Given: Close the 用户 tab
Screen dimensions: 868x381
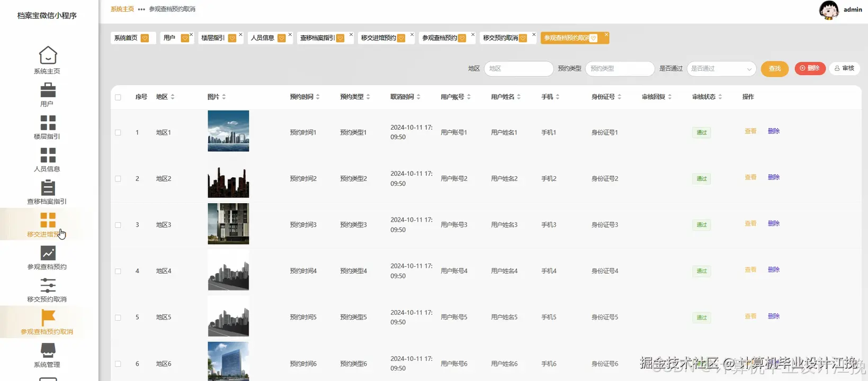Looking at the screenshot, I should [x=191, y=34].
